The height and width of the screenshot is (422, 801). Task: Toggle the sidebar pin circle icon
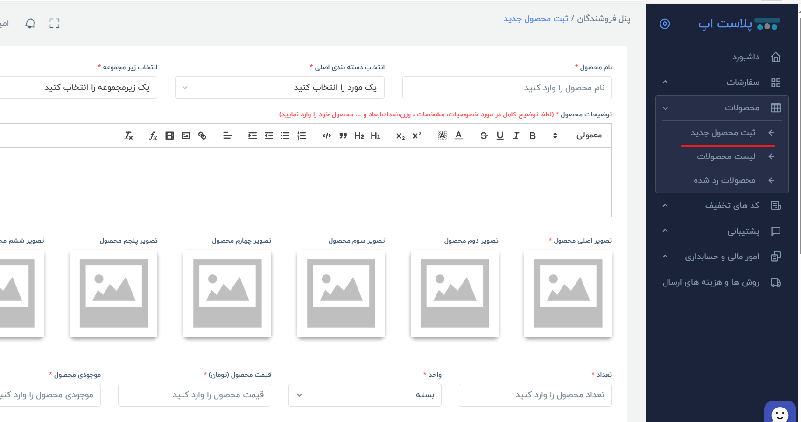(x=665, y=23)
